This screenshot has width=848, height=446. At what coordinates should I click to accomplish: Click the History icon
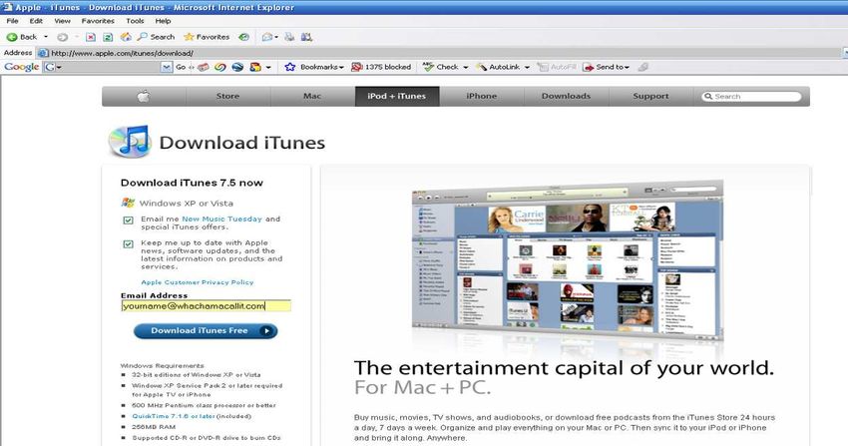click(244, 37)
